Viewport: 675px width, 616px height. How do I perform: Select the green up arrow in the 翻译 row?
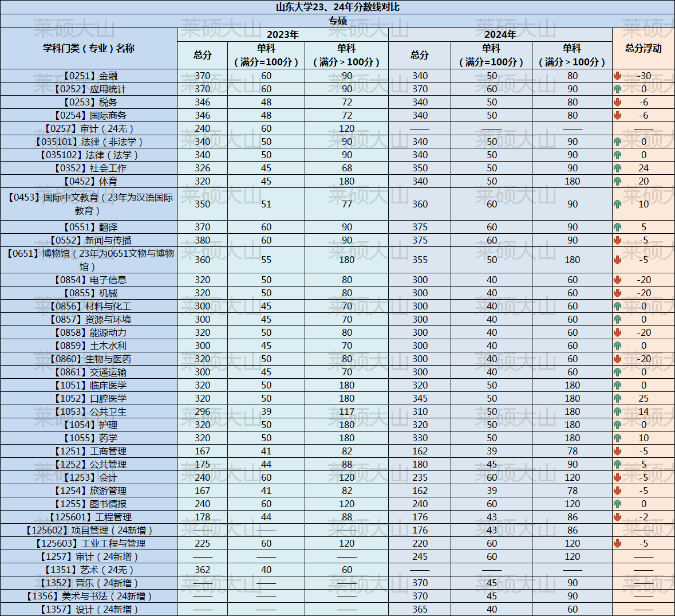pos(617,227)
